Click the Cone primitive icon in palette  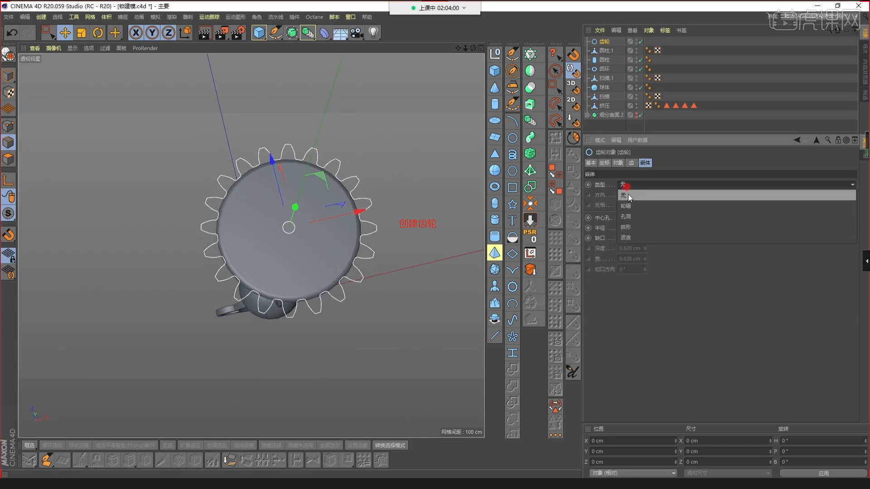(495, 87)
